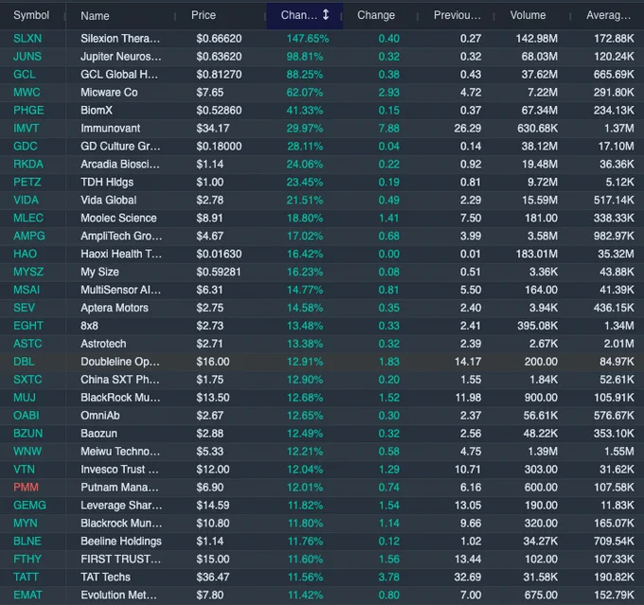644x605 pixels.
Task: Select the Jupiter Neuros… name cell
Action: click(x=121, y=56)
